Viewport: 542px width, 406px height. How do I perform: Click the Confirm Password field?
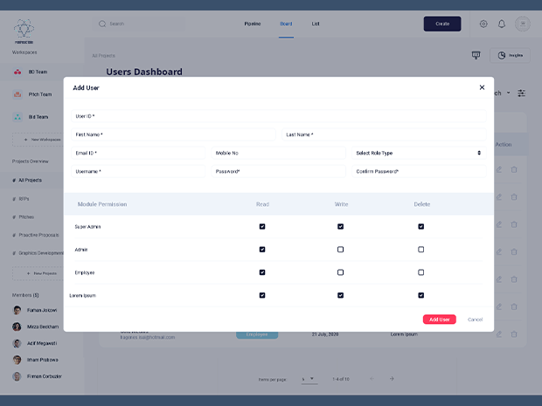[419, 171]
